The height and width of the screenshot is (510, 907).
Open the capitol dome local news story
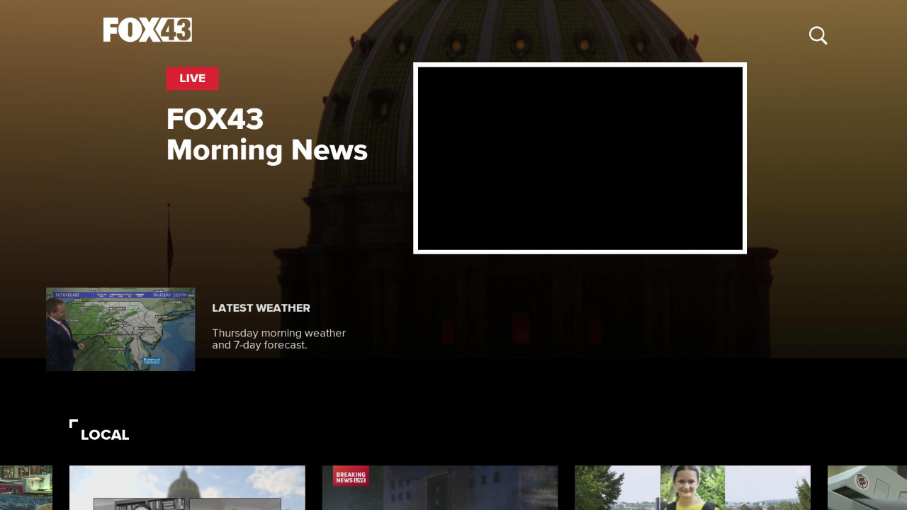(187, 488)
